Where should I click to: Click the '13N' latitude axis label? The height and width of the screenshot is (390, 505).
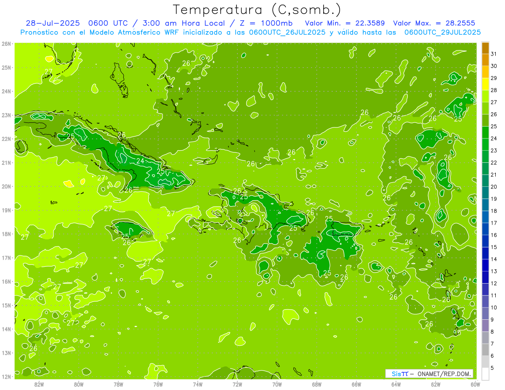pyautogui.click(x=6, y=353)
